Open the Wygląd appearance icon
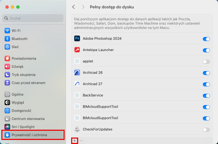Screen dimensions: 218x144 [x=7, y=102]
